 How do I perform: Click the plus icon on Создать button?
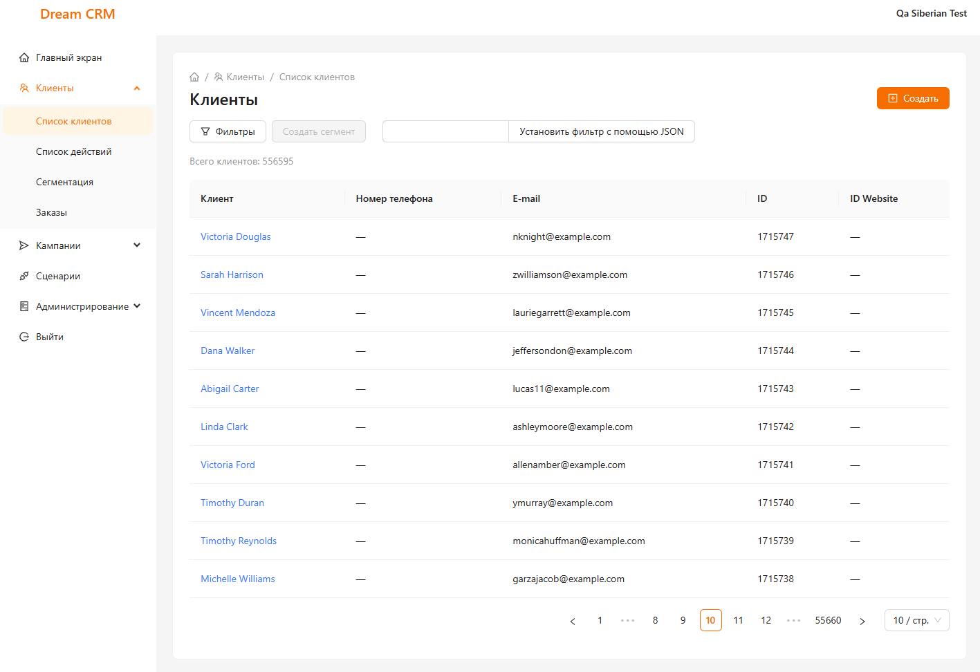[x=893, y=98]
